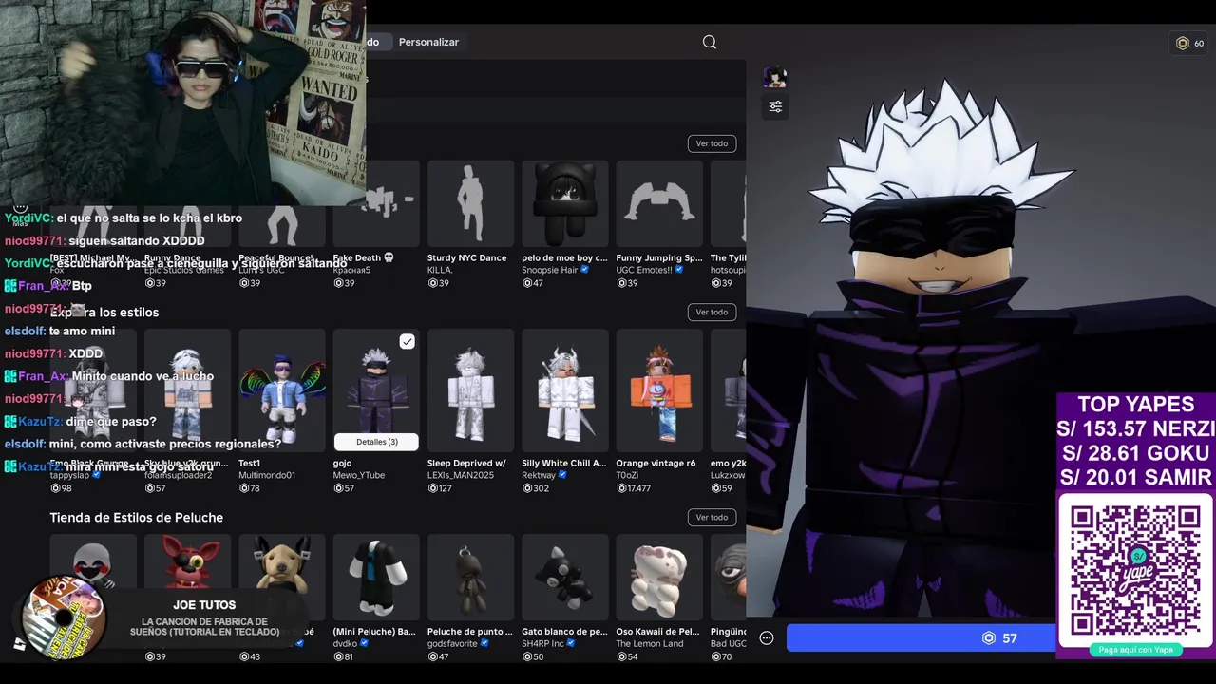Switch to the Personalizar tab
The image size is (1216, 684).
(428, 42)
